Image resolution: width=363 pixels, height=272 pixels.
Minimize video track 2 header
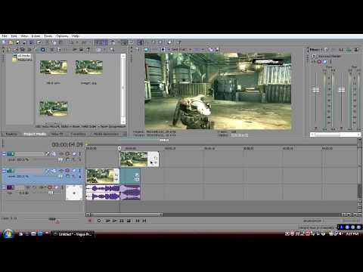point(4,171)
